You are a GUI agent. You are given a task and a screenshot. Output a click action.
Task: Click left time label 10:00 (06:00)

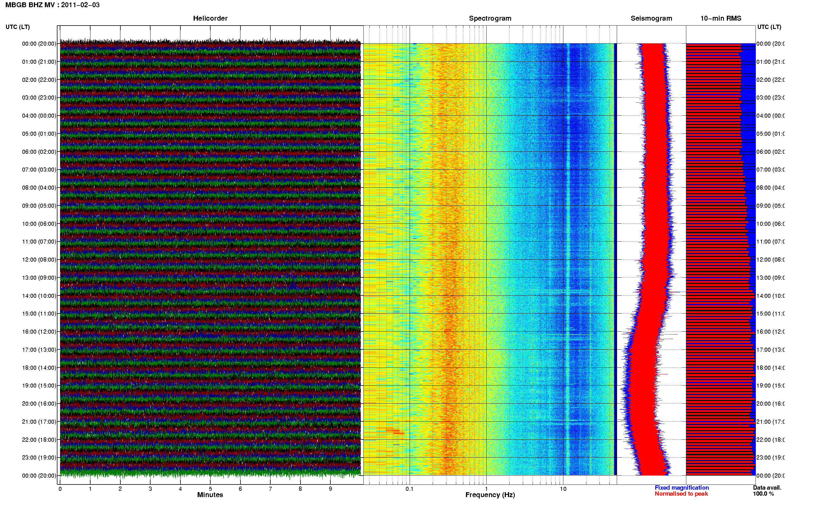pos(39,224)
